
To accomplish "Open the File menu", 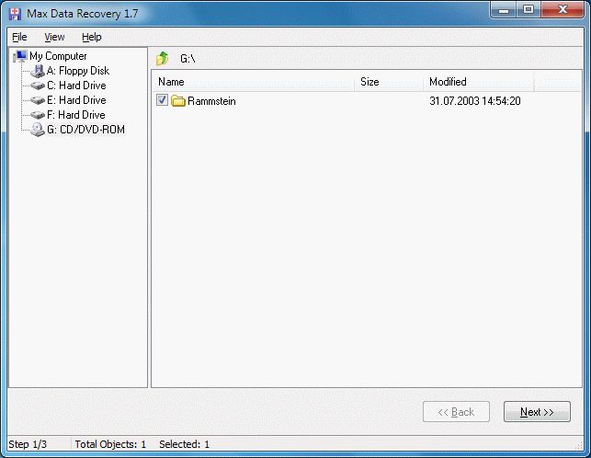I will click(19, 37).
